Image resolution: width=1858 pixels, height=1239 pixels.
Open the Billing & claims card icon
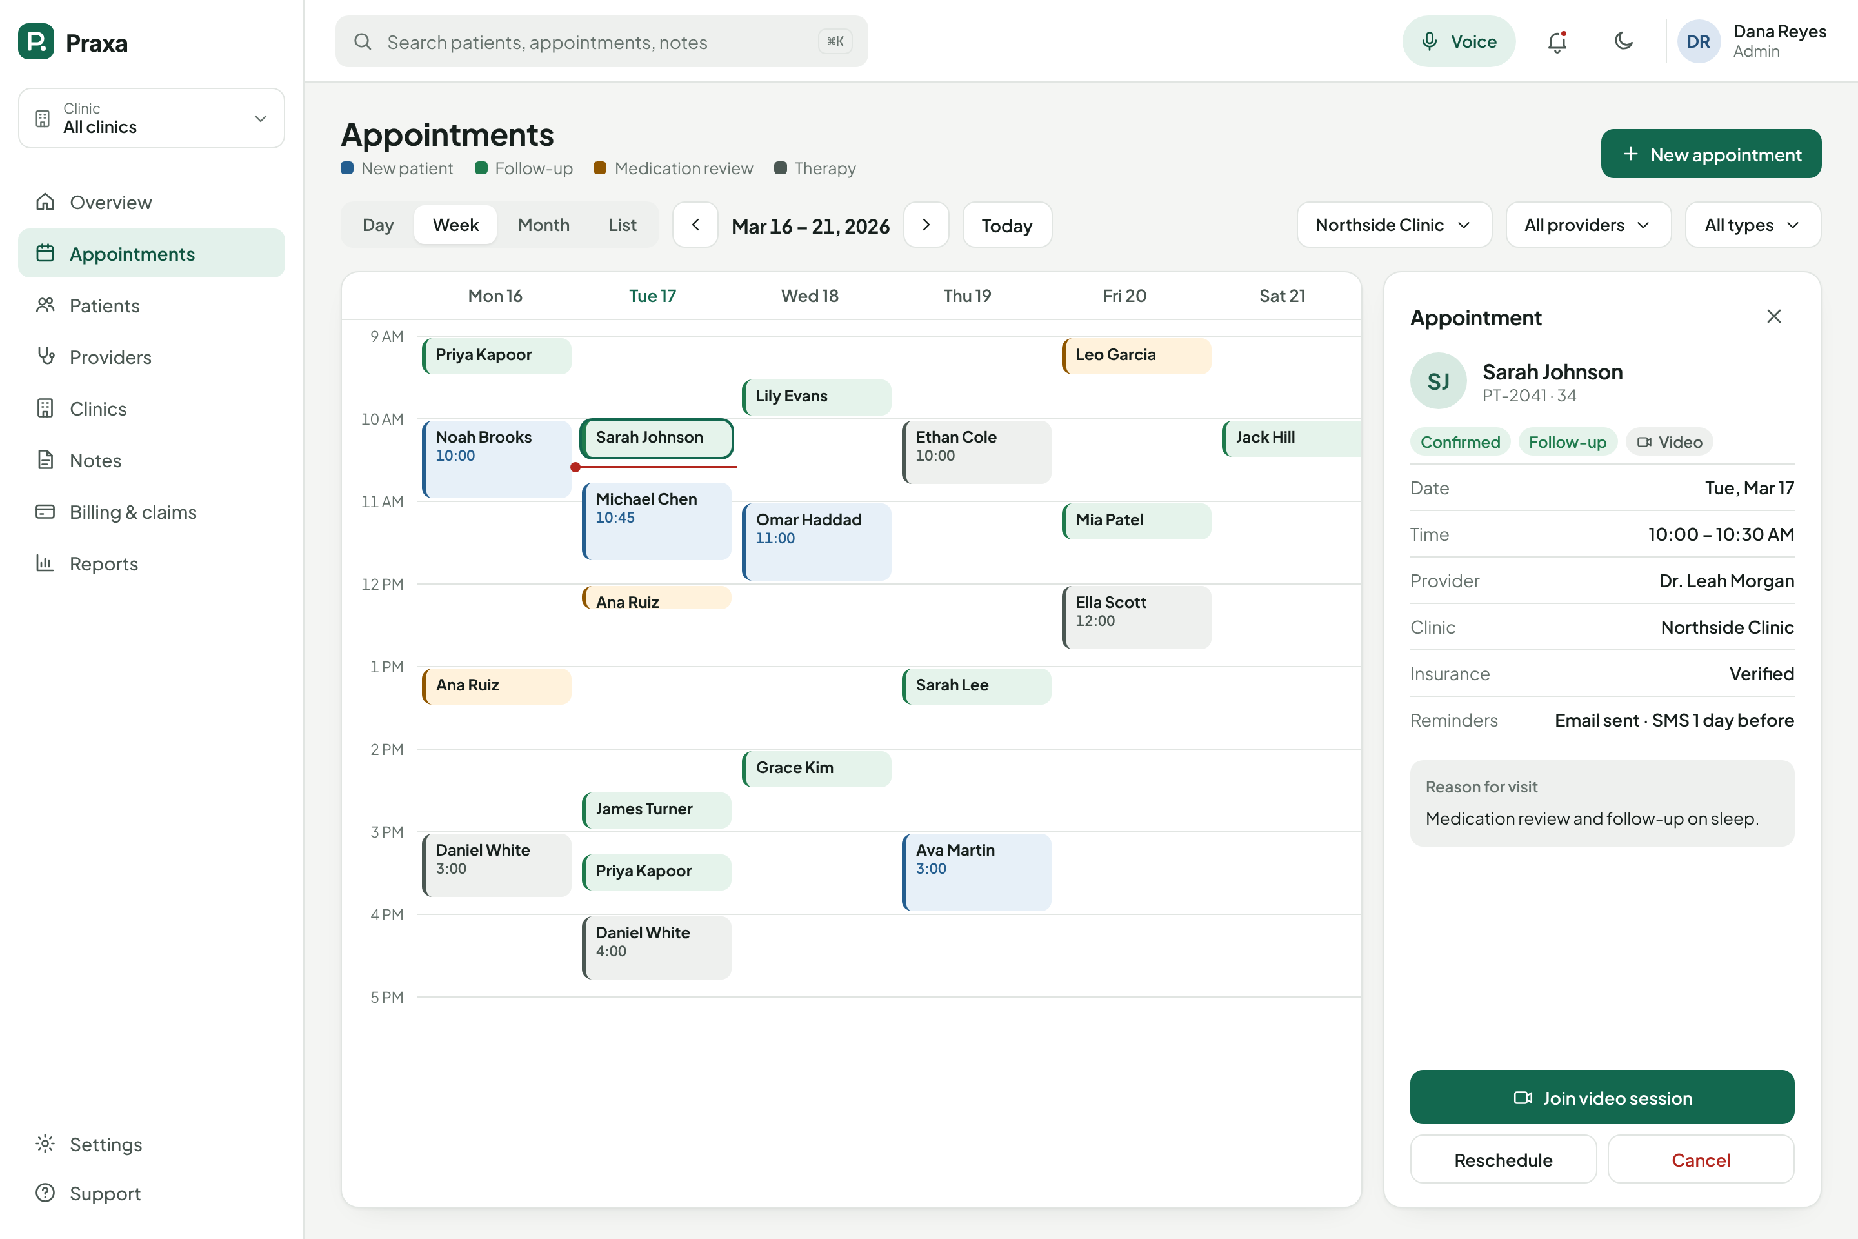(x=45, y=512)
